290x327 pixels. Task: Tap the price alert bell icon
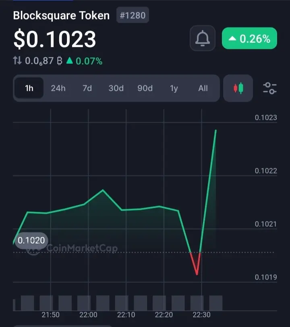203,38
